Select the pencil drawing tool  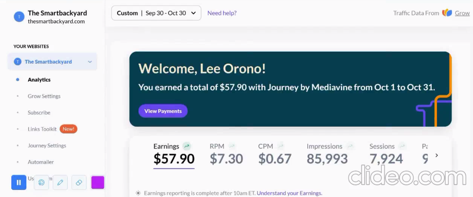60,182
